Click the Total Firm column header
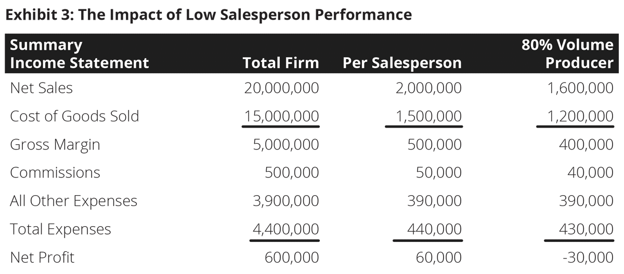Image resolution: width=624 pixels, height=274 pixels. (x=281, y=63)
